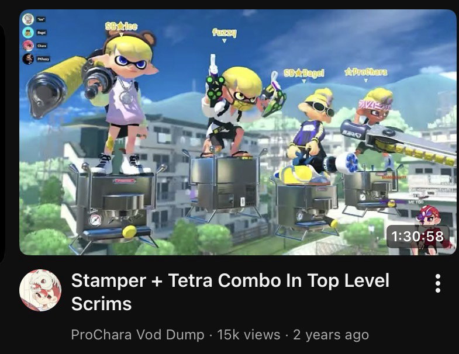Open the three-dot video options menu
This screenshot has height=354, width=459.
pos(437,283)
